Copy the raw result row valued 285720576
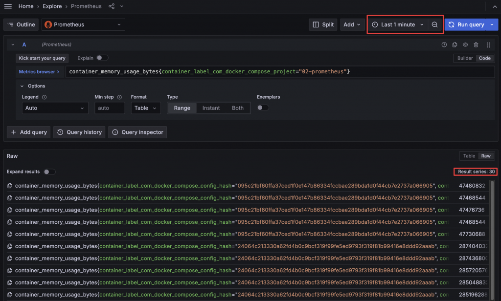 point(10,271)
